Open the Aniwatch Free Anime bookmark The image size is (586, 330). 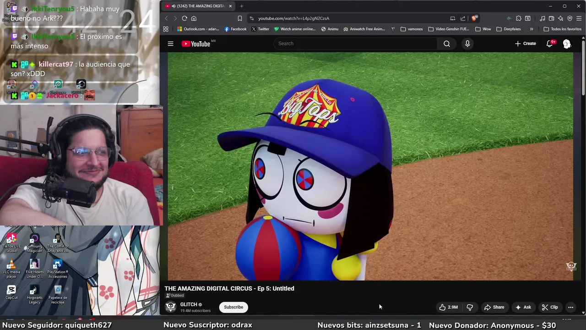pos(364,29)
